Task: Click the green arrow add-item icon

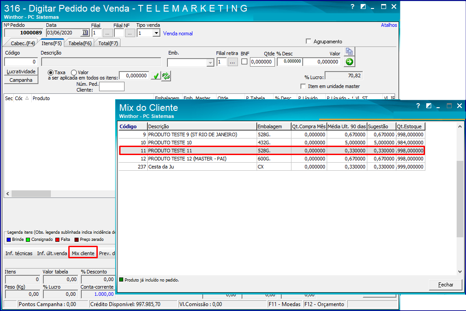Action: [x=349, y=62]
